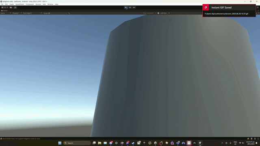This screenshot has height=146, width=260.
Task: Select the Game tab
Action: pos(4,11)
